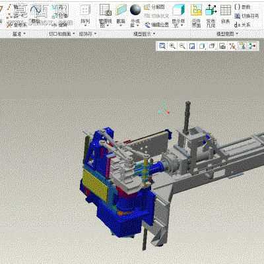Click the Edit Position (编辑位置) tool
Screen dimensions: 264x264
(156, 24)
